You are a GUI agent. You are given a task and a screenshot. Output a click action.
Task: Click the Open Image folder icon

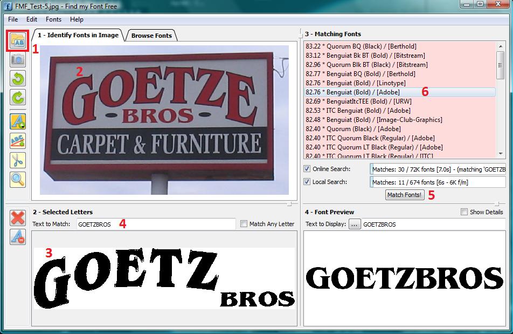point(18,41)
